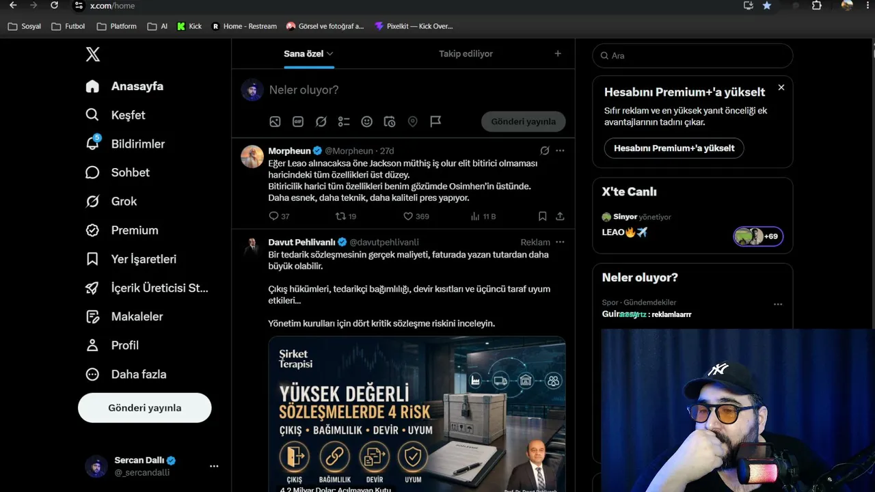The height and width of the screenshot is (492, 875).
Task: Open Görsel ve fotoğraf bookmark
Action: [x=325, y=26]
